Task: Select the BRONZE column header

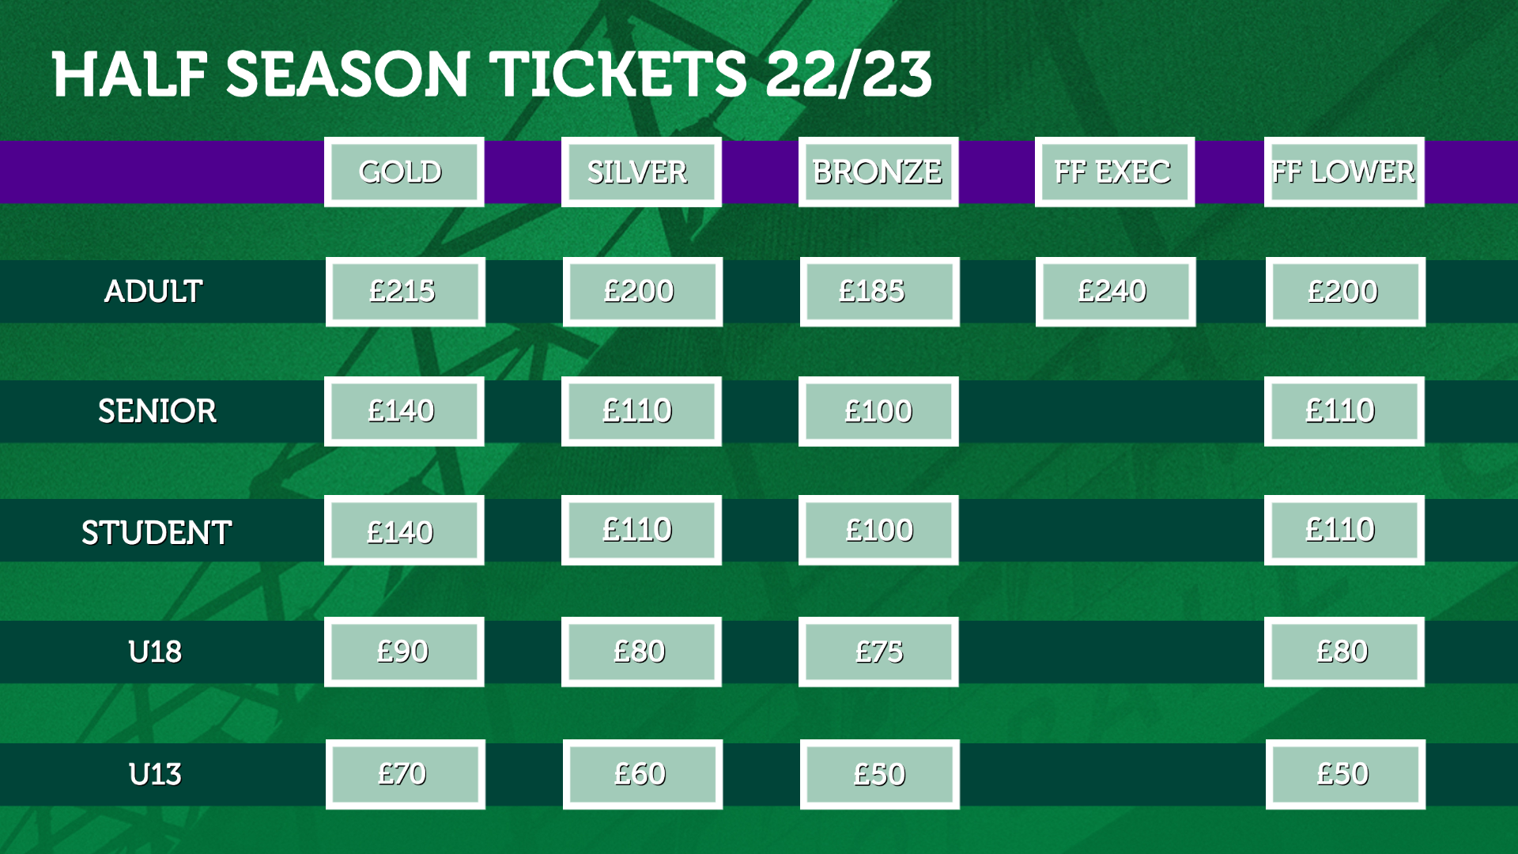Action: [878, 172]
